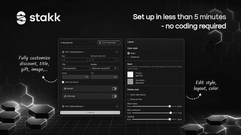
Task: Enable the Show line title checkbox
Action: click(128, 99)
